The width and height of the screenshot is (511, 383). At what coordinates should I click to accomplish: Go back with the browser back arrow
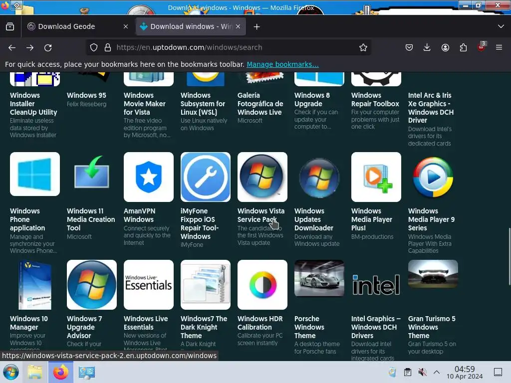(x=12, y=47)
